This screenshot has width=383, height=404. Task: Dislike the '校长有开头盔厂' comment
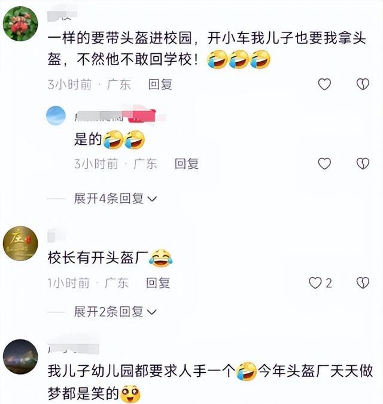(x=363, y=283)
